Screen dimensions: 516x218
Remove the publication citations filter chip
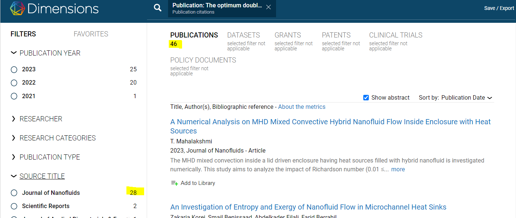[x=268, y=7]
